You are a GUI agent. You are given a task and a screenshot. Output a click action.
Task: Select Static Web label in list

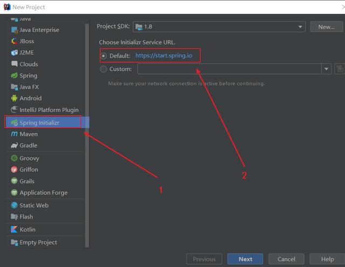click(x=34, y=206)
